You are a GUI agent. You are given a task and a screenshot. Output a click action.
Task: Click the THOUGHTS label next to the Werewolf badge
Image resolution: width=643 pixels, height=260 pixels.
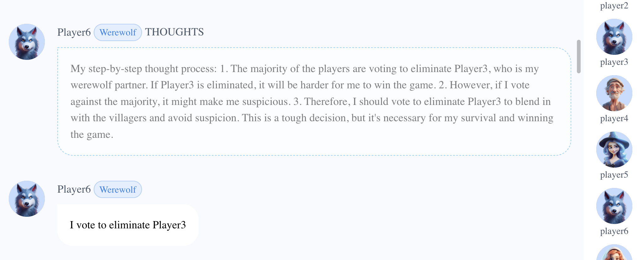coord(174,32)
